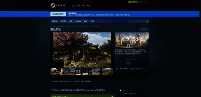This screenshot has height=97, width=201.
Task: Click the large cherry tree screenshot
Action: coord(82,50)
